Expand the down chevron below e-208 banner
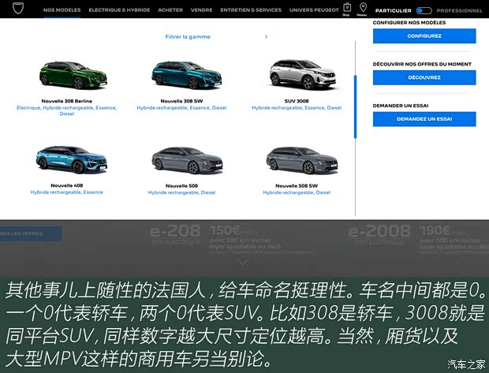 tap(243, 261)
